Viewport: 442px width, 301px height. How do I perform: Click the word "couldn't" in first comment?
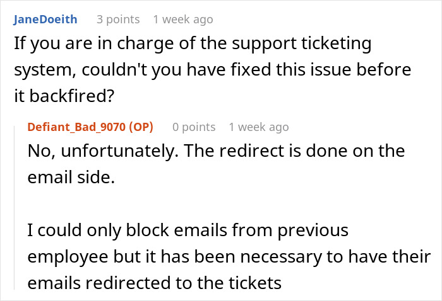(x=114, y=70)
